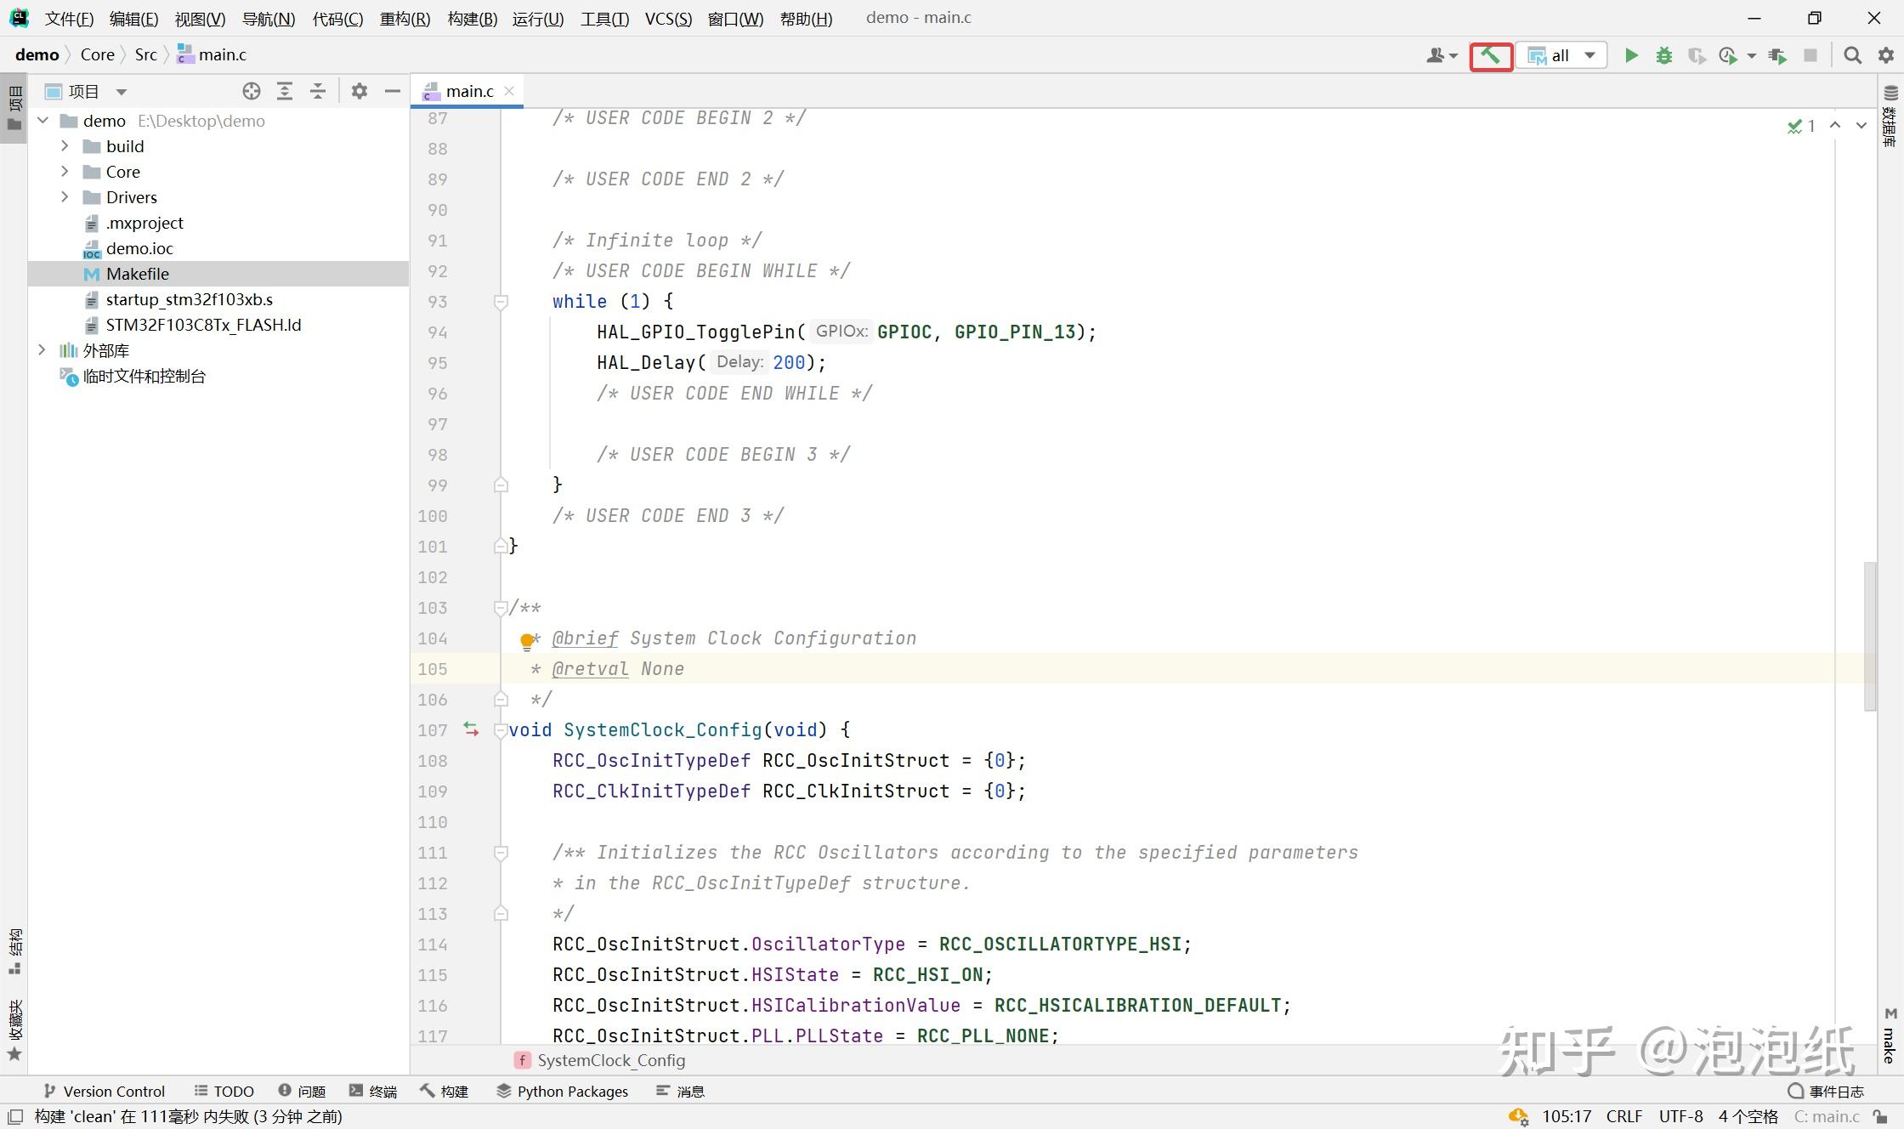Open the Refactor menu
The image size is (1904, 1129).
[405, 19]
